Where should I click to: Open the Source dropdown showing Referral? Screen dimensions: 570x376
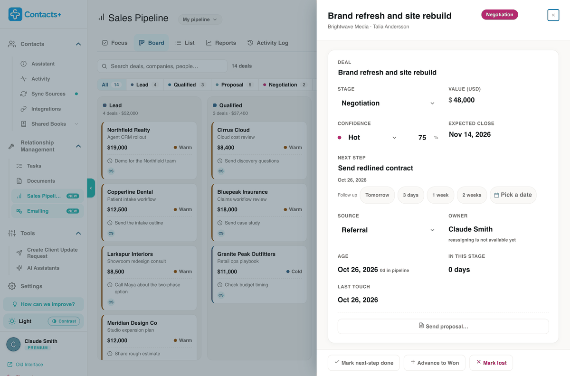point(388,230)
